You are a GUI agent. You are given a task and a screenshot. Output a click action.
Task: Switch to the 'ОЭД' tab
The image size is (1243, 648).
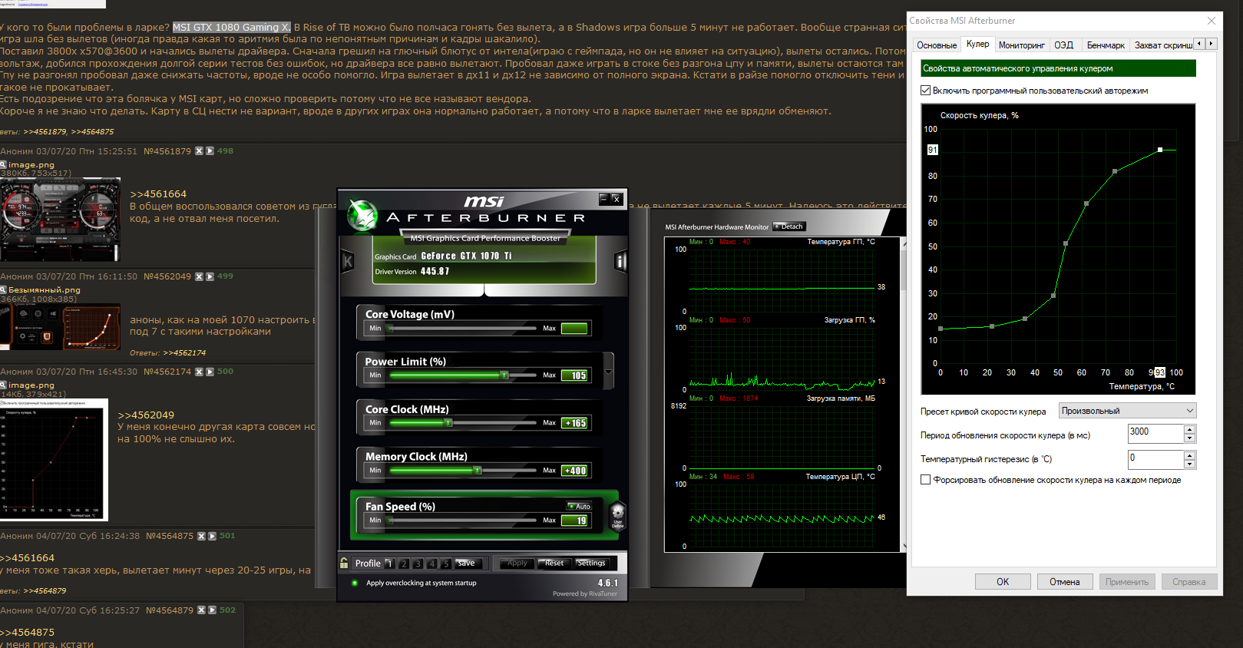[1064, 45]
